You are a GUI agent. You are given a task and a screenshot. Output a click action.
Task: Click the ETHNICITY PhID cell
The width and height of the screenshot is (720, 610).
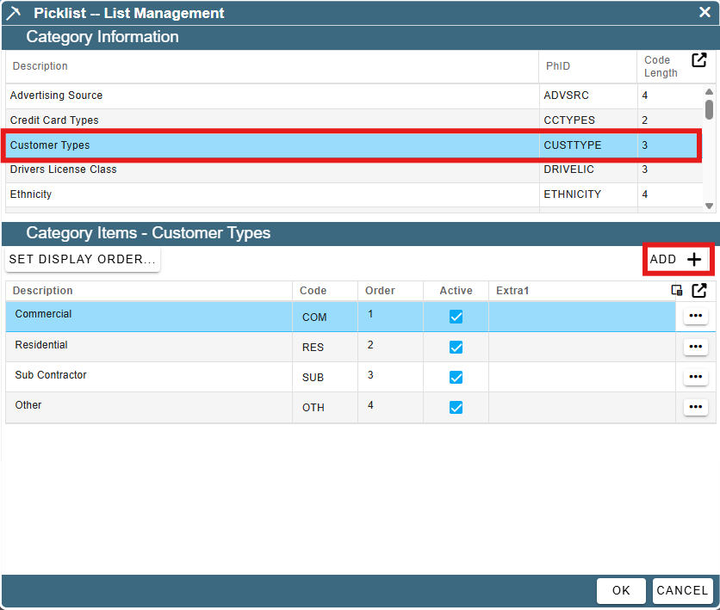pos(588,194)
